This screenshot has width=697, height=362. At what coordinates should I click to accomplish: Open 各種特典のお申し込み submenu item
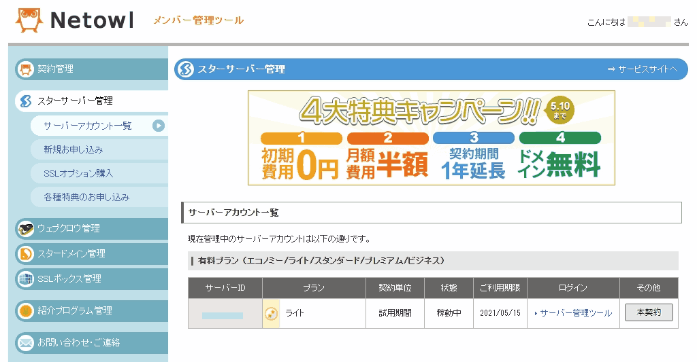pyautogui.click(x=99, y=197)
